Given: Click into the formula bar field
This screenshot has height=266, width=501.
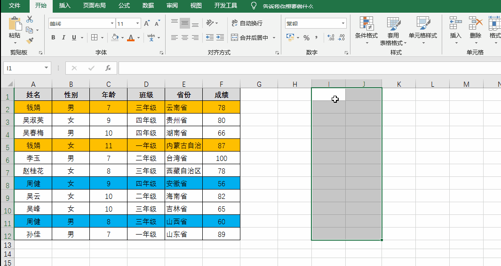Looking at the screenshot, I should point(309,68).
